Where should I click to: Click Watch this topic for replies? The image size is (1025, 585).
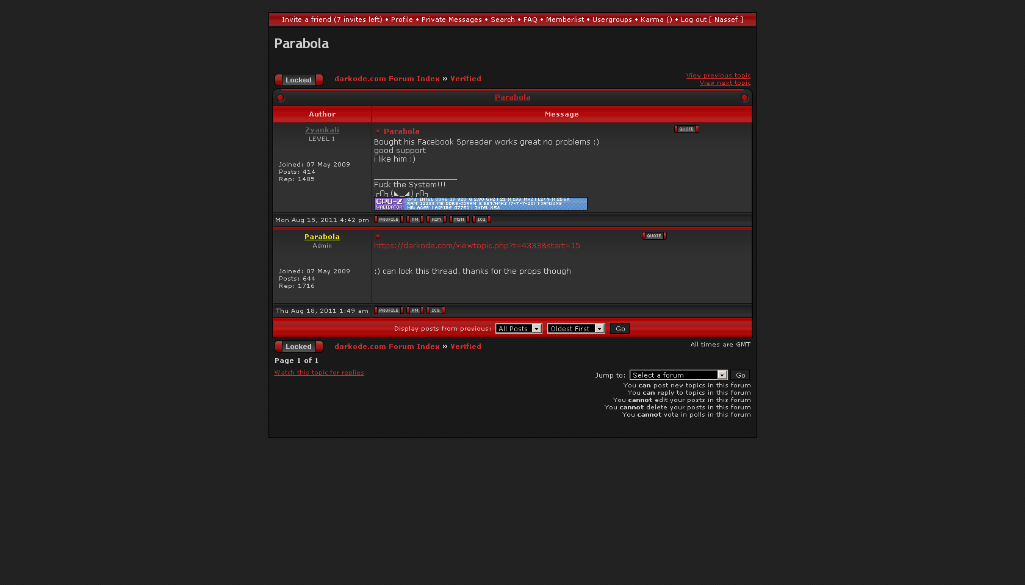point(319,373)
